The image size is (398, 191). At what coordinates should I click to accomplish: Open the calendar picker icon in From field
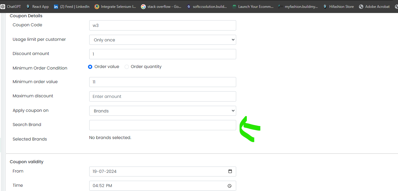pos(230,171)
